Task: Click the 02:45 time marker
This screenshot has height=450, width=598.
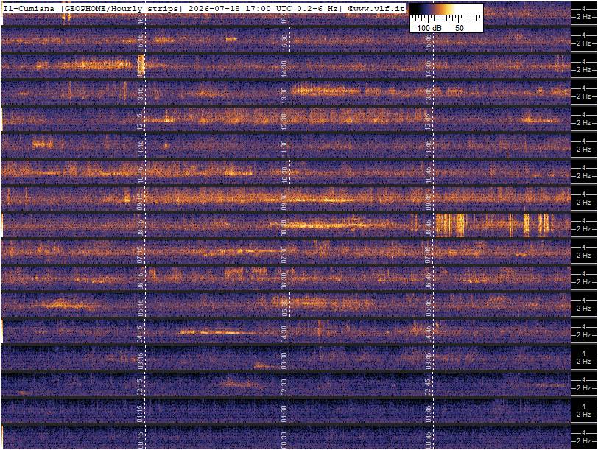Action: [x=429, y=387]
